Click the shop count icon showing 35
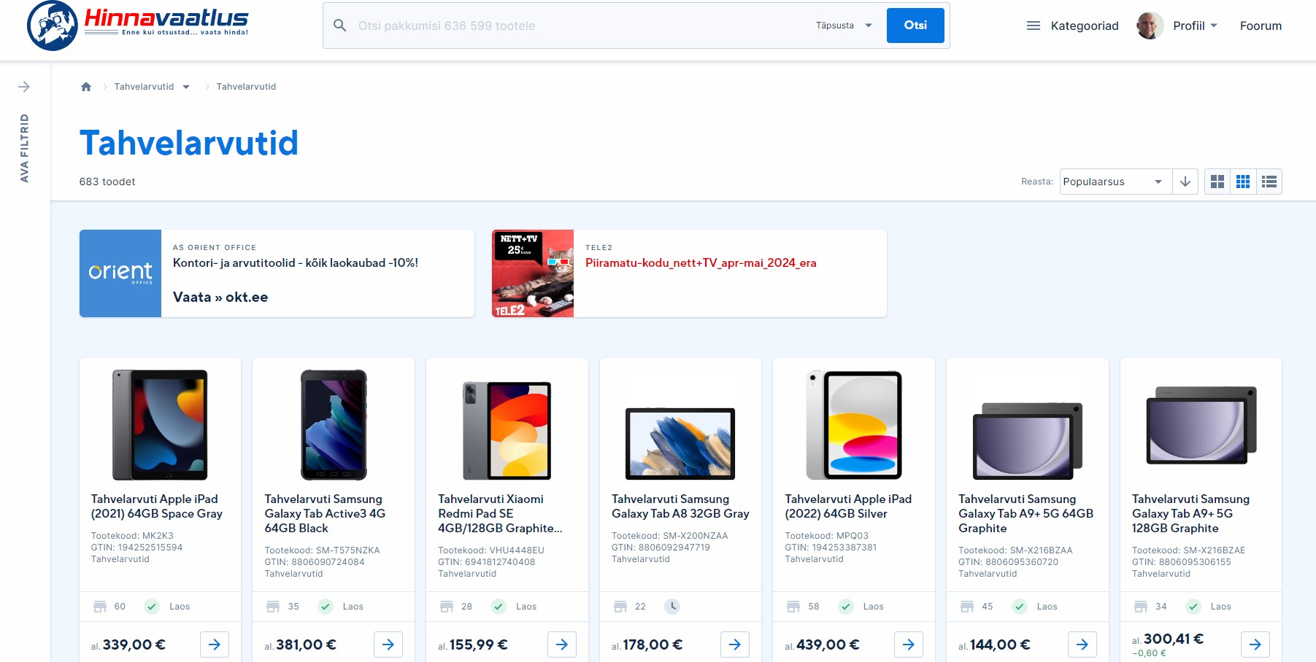The image size is (1316, 662). coord(273,607)
